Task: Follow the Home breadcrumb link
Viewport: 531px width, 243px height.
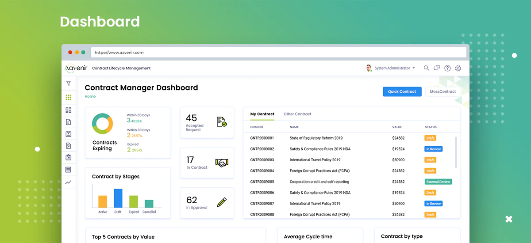Action: coord(90,96)
